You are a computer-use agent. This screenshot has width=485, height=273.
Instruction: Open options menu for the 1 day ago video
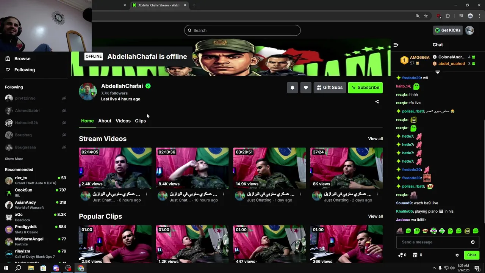(301, 194)
